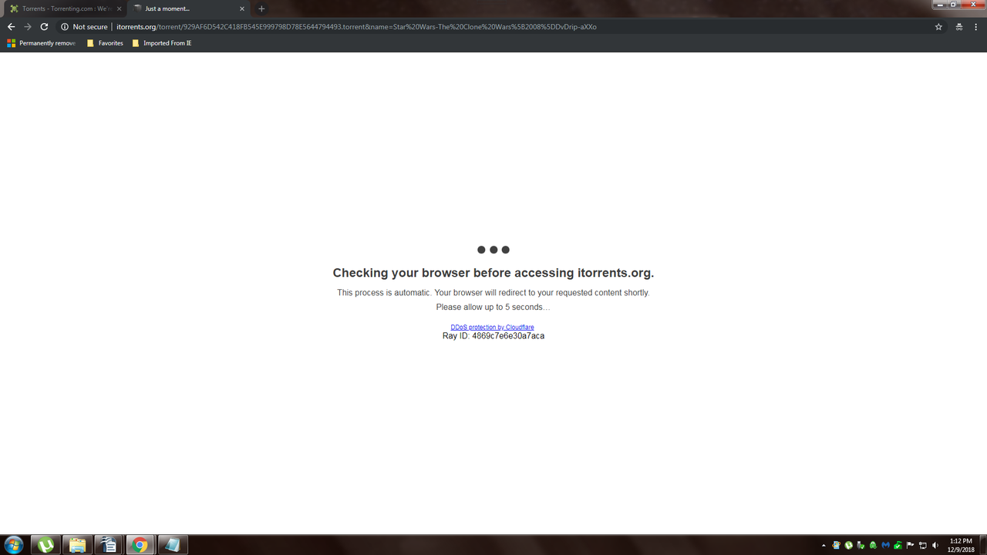Open the Action Center flag icon

point(911,545)
